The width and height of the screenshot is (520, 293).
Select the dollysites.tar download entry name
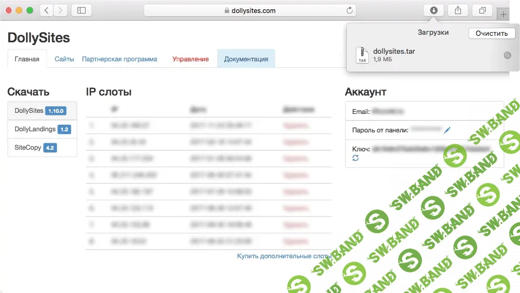pos(394,51)
